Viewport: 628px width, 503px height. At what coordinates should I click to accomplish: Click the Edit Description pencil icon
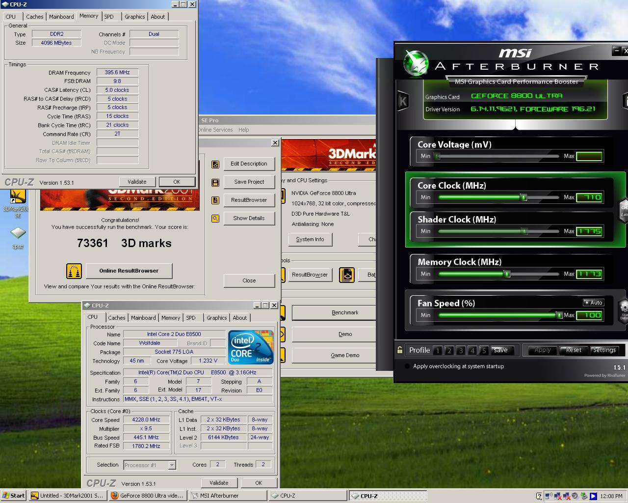pos(215,164)
